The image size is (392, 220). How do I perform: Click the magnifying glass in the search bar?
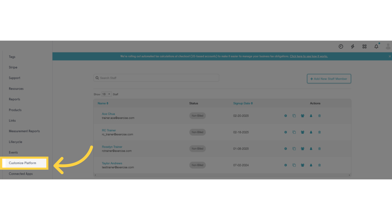click(97, 78)
